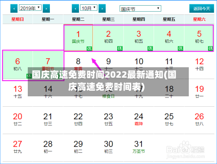This screenshot has width=217, height=164.
Task: Click the 休 badge on October 4
Action: (181, 49)
